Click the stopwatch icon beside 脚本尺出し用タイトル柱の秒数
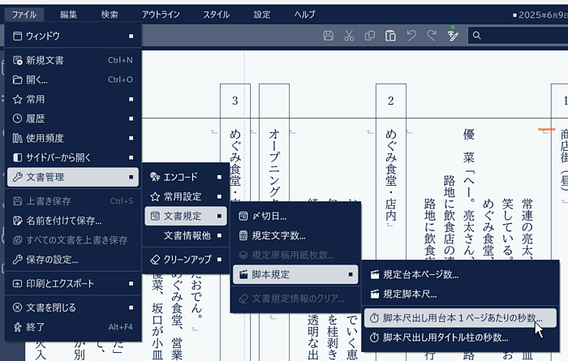568x361 pixels. pos(375,337)
